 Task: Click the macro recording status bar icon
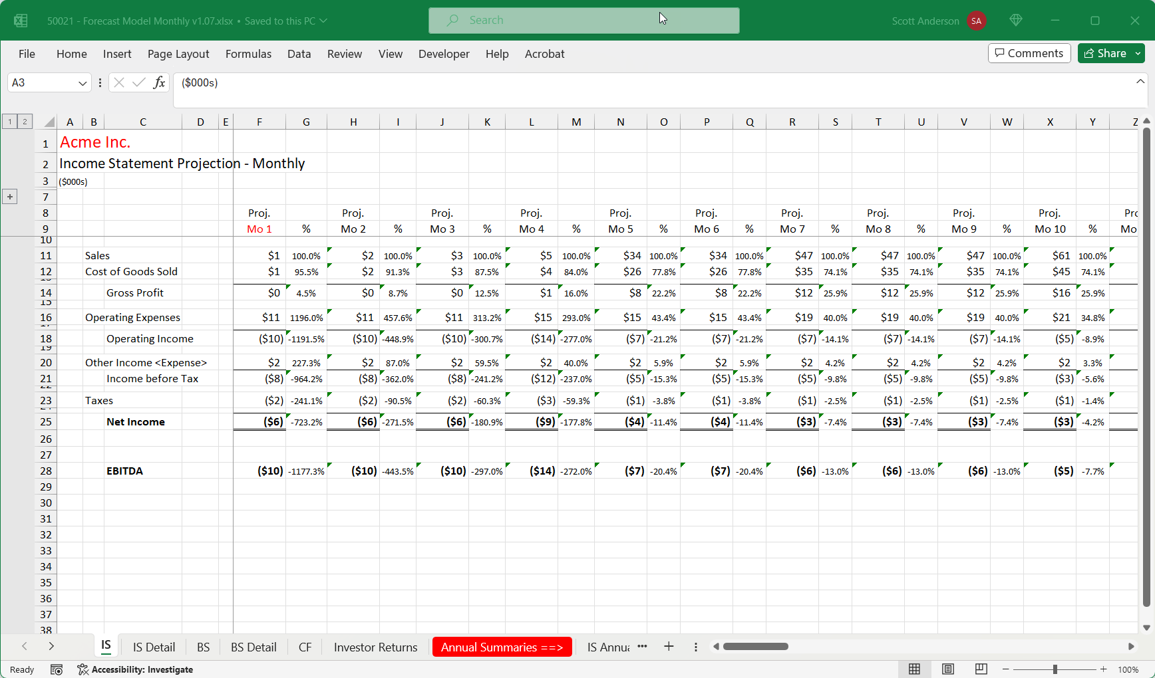click(x=57, y=669)
